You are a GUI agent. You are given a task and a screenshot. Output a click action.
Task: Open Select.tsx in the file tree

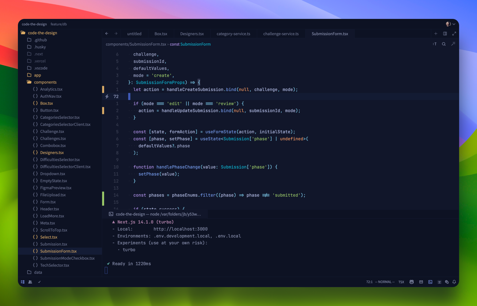[x=60, y=237]
